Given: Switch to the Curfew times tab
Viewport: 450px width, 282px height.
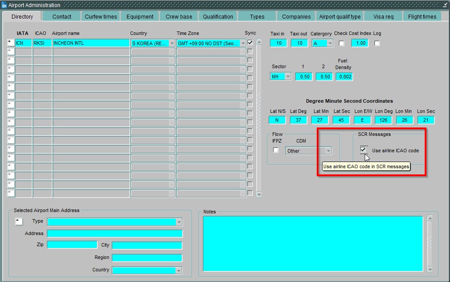Looking at the screenshot, I should [x=101, y=17].
